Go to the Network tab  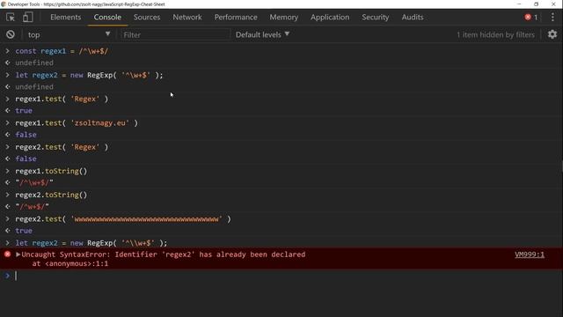tap(187, 17)
